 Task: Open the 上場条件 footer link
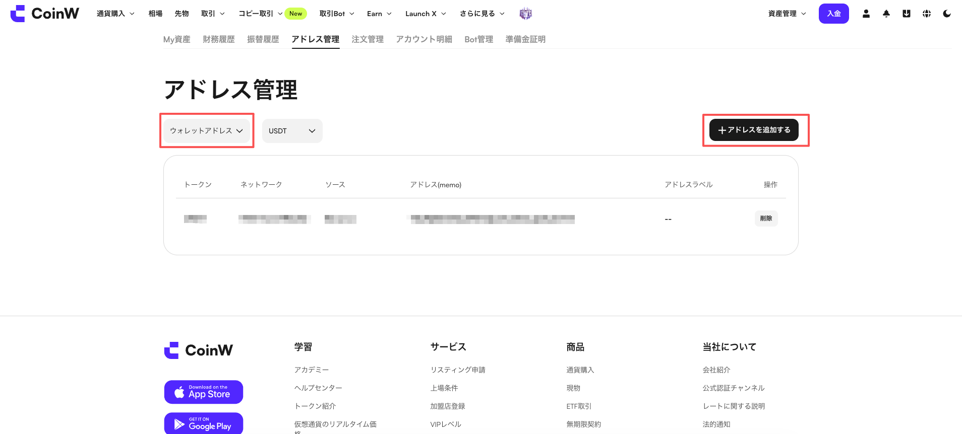444,388
